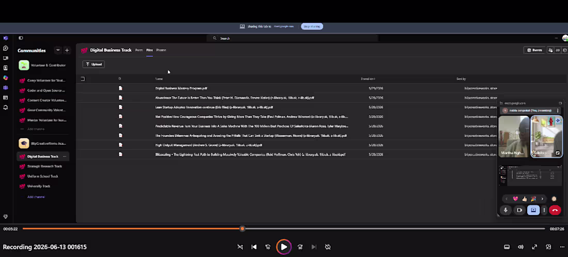Open Uniform School Track channel
The height and width of the screenshot is (257, 568).
coord(43,176)
